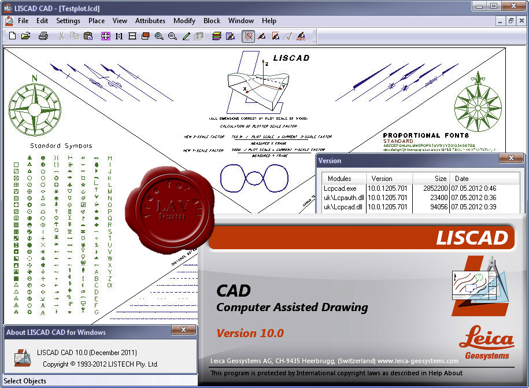Open the Edit menu
Viewport: 529px width, 388px height.
(x=42, y=21)
